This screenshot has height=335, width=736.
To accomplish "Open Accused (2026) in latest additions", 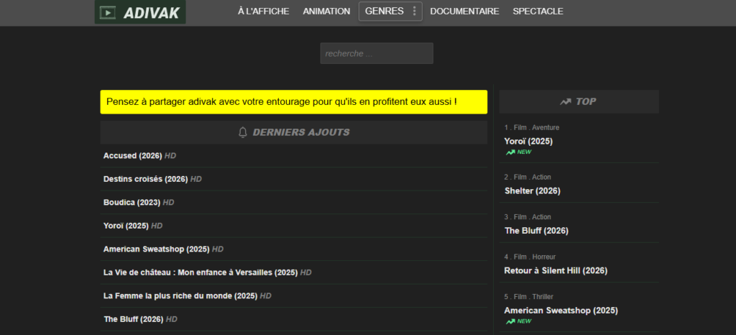I will click(132, 155).
